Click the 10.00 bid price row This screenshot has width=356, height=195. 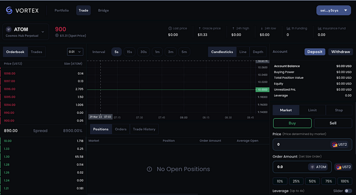[43, 141]
